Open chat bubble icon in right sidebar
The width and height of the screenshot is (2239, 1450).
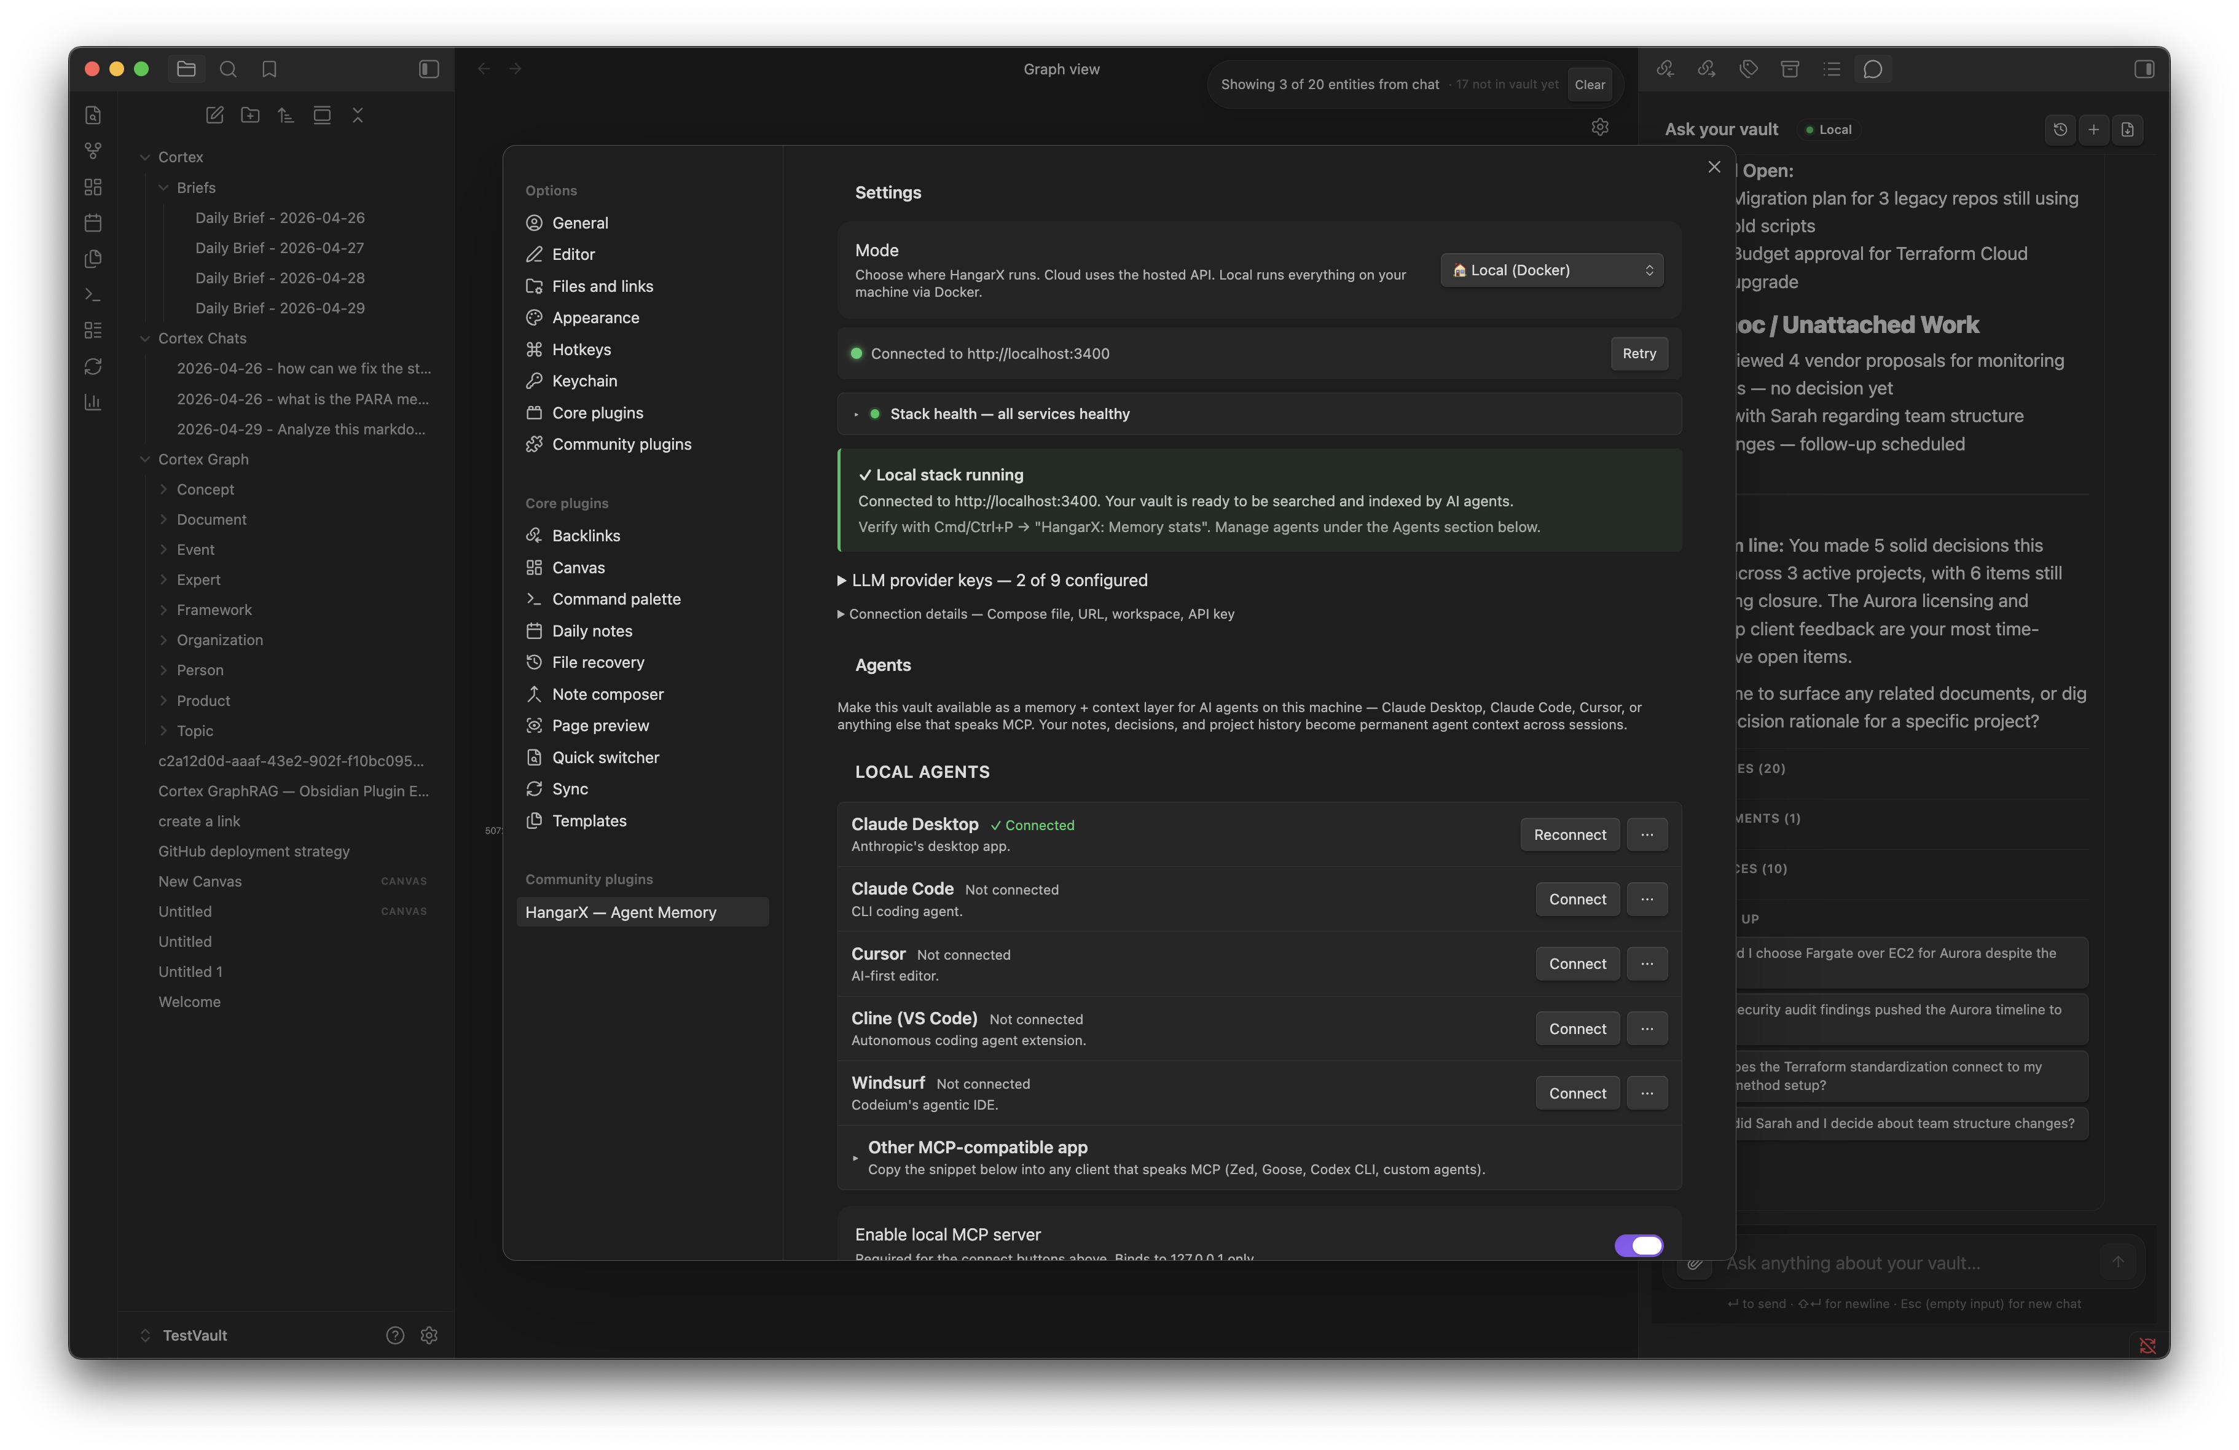point(1873,69)
